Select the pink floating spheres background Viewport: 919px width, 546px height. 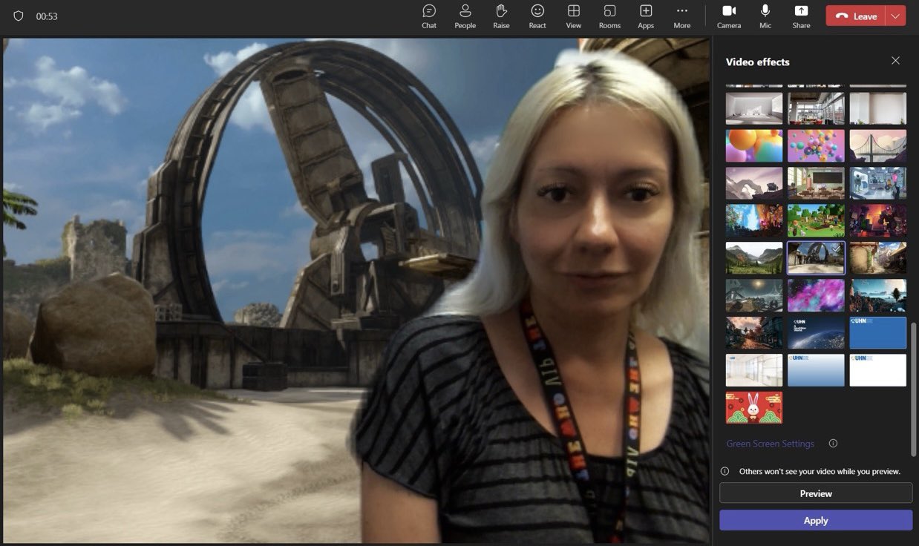[x=816, y=145]
